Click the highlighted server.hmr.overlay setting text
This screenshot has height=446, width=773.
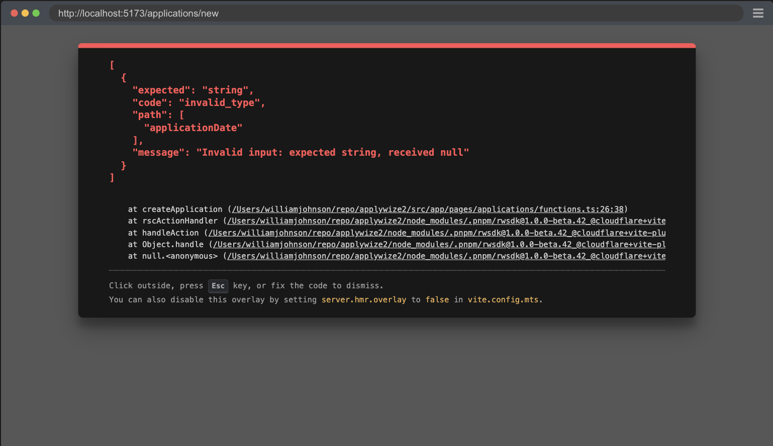[363, 299]
